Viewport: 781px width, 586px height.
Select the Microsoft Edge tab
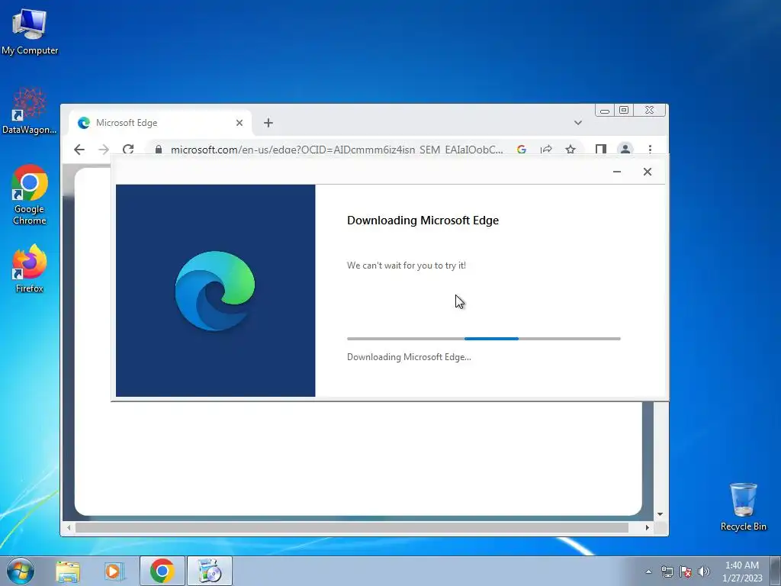159,123
